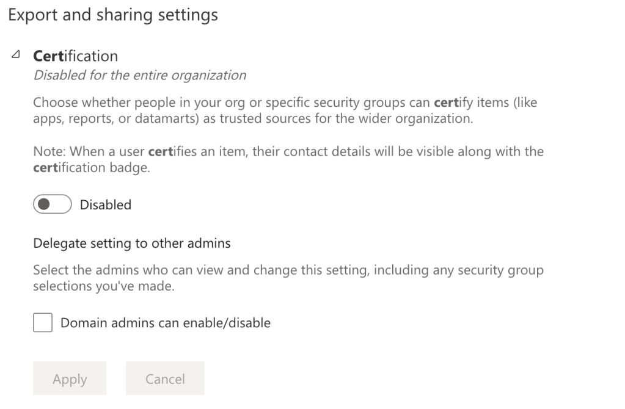
Task: Click the bold 'certification badge' text
Action: pos(91,168)
